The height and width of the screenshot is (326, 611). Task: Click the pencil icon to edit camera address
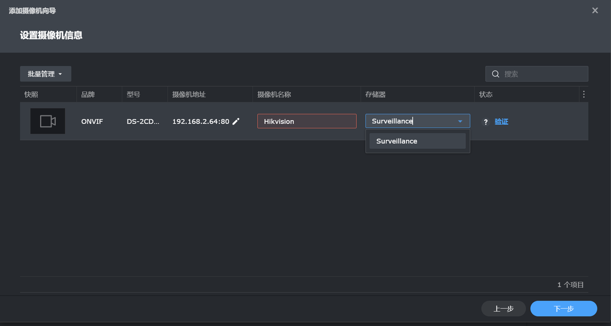click(236, 122)
